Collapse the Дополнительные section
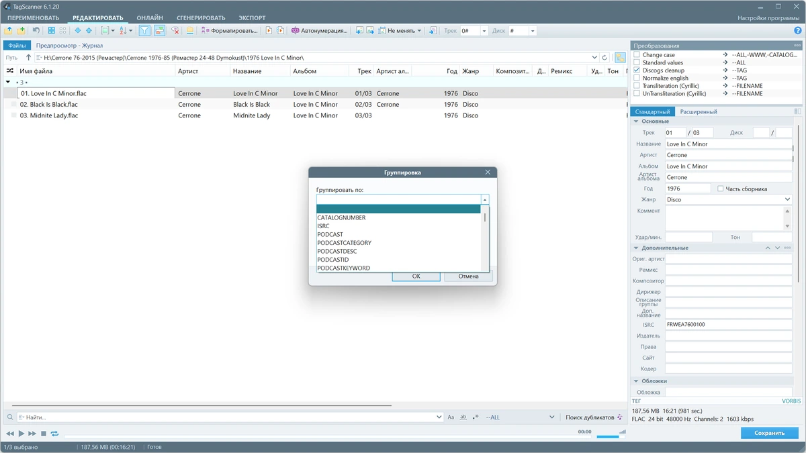 636,248
